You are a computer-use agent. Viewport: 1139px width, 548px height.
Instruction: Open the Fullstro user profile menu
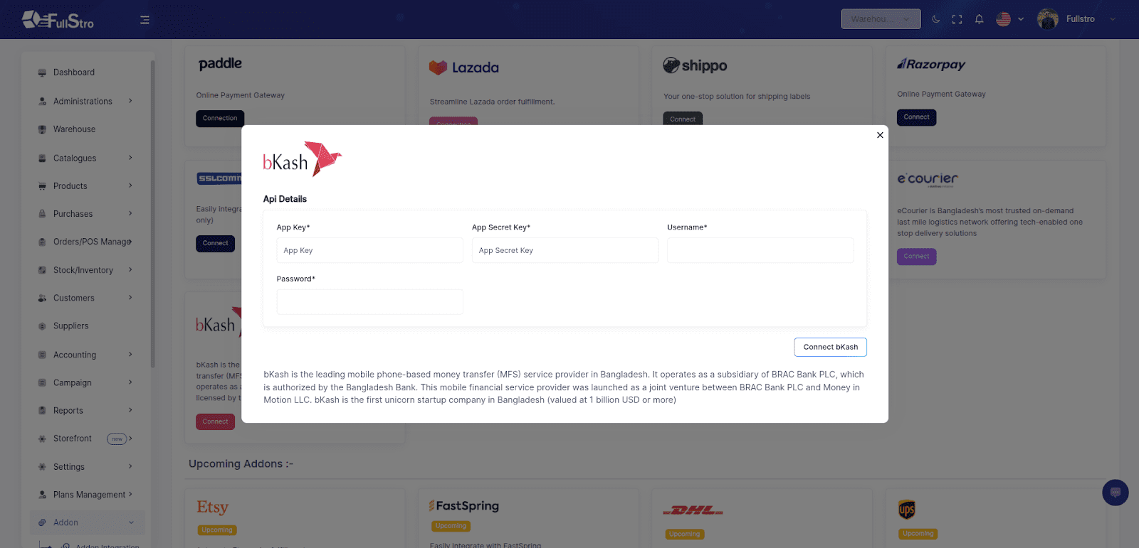pos(1076,19)
